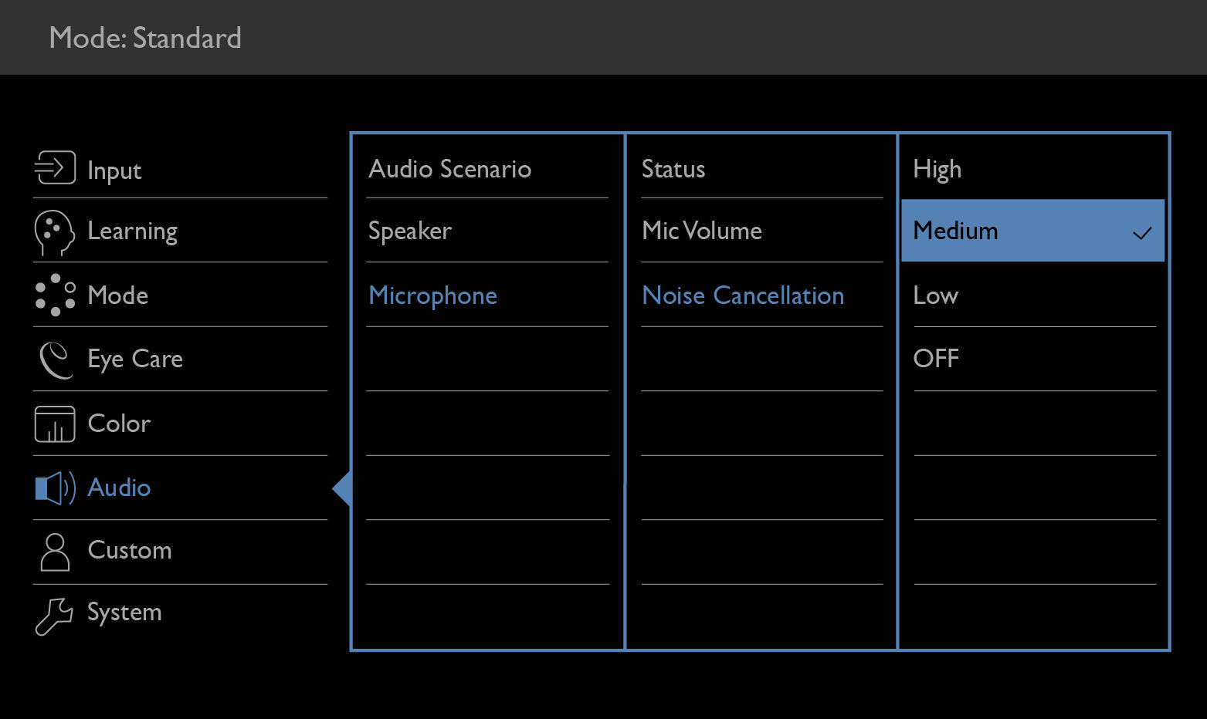Select the Audio menu label
This screenshot has width=1207, height=719.
119,488
